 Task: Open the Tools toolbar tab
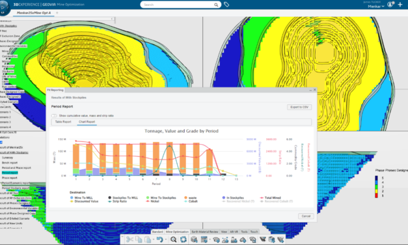click(244, 231)
